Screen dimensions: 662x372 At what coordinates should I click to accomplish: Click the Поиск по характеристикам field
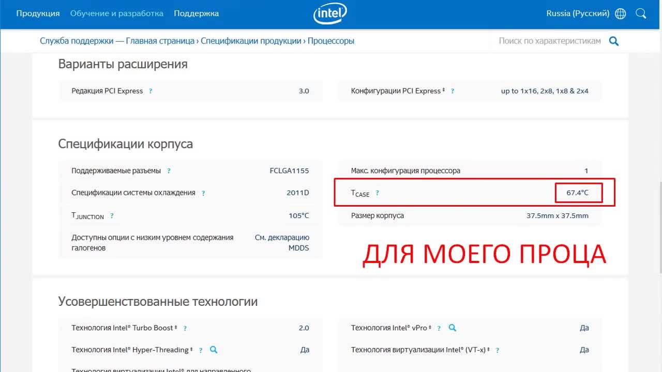(x=549, y=41)
